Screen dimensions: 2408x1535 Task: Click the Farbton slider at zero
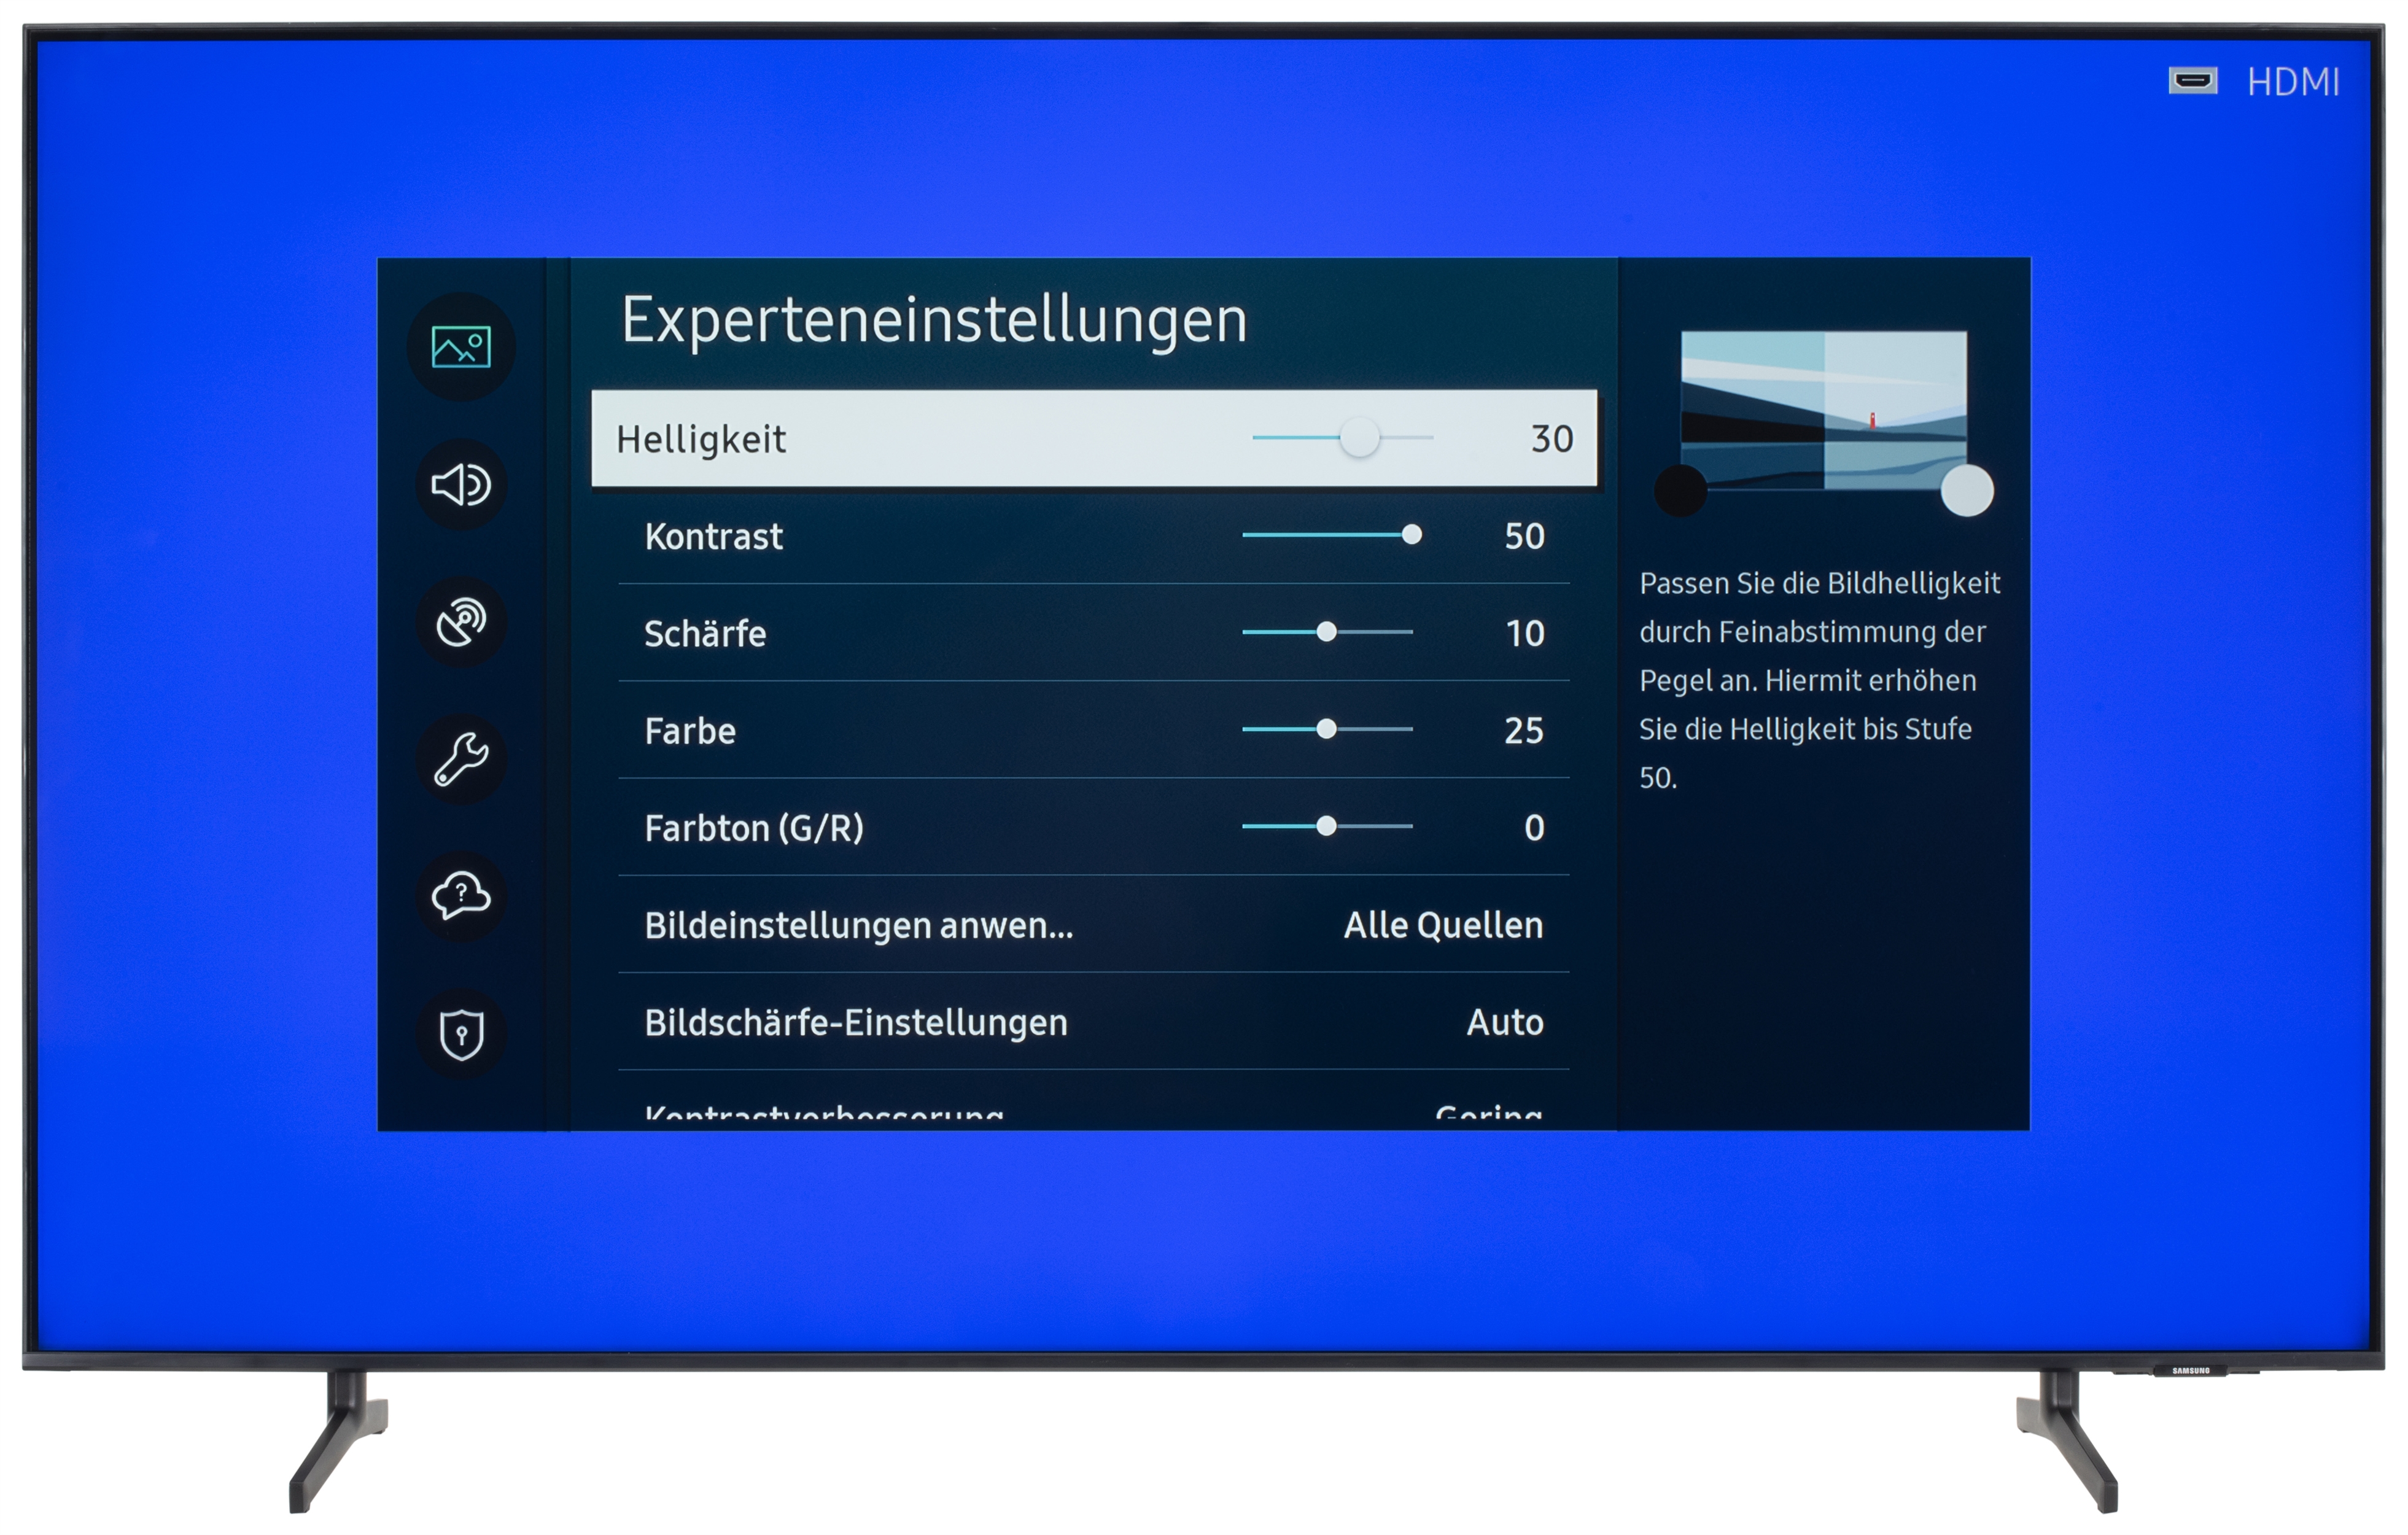click(x=1327, y=827)
